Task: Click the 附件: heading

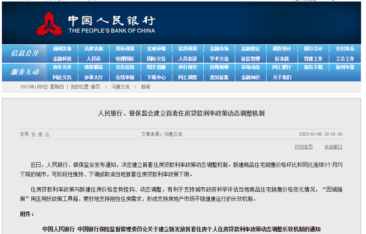Action: [27, 214]
